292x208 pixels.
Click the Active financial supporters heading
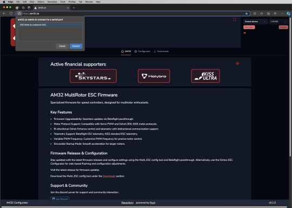pos(78,64)
